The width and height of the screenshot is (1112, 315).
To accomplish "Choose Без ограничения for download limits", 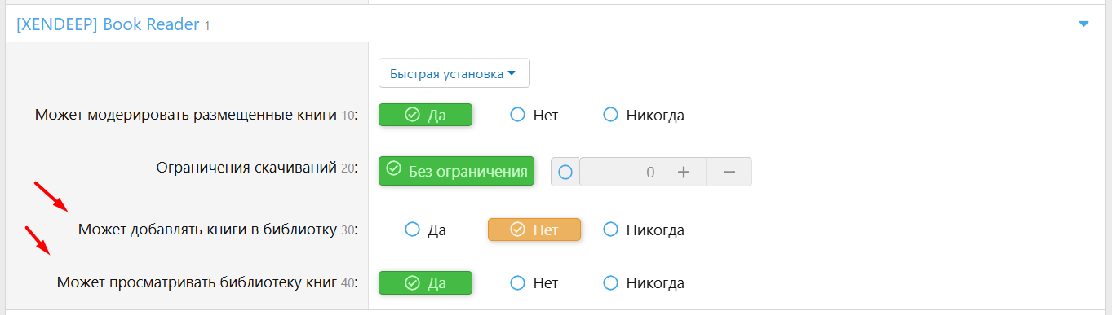I will tap(456, 171).
